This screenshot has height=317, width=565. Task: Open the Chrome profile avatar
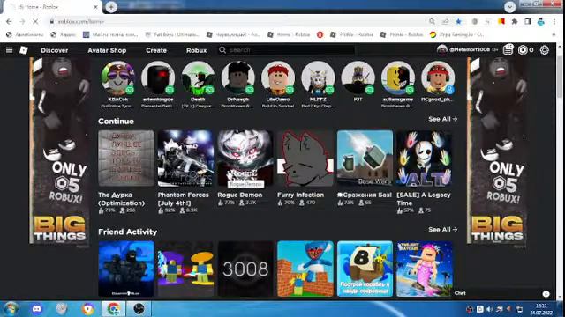tap(541, 21)
